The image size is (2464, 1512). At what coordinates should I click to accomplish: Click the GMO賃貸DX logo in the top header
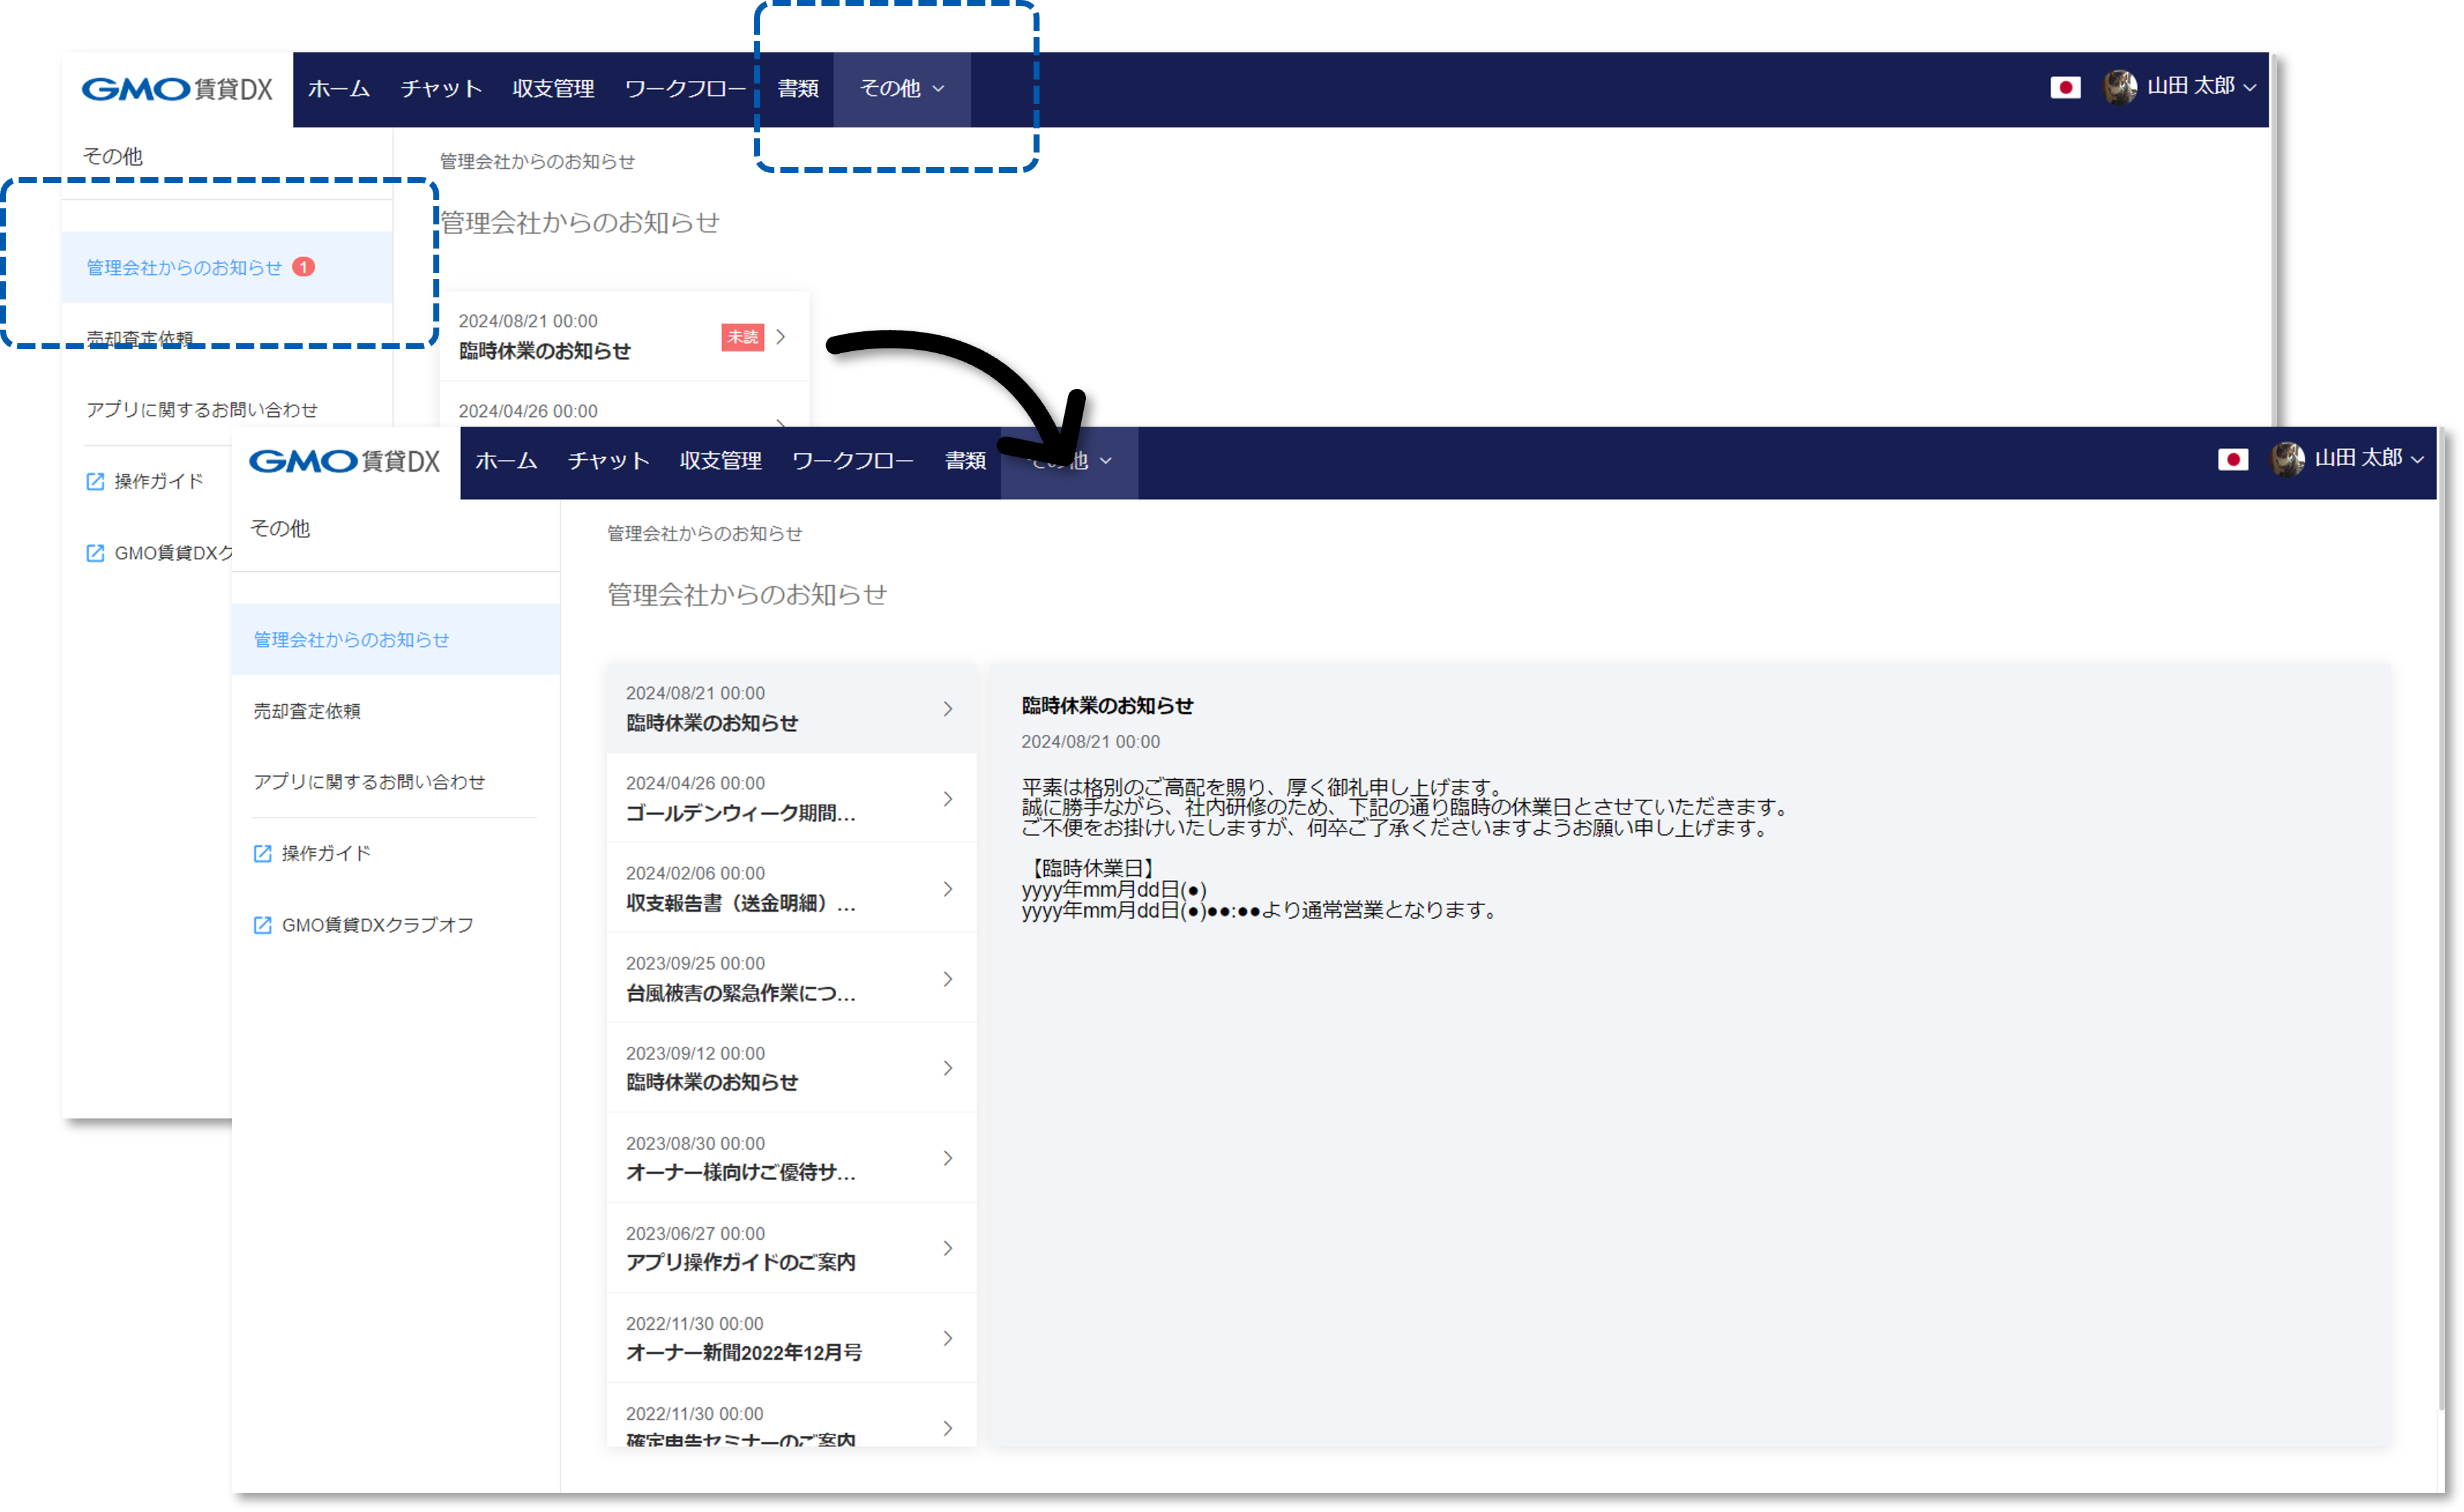pos(178,89)
